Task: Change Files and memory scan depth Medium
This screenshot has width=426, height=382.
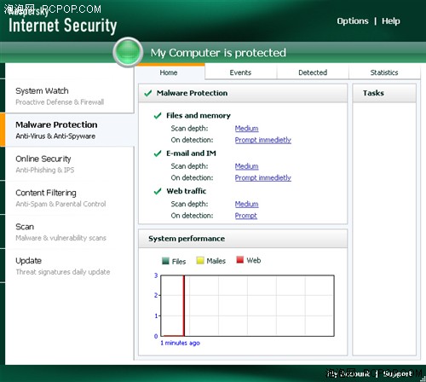Action: click(246, 129)
